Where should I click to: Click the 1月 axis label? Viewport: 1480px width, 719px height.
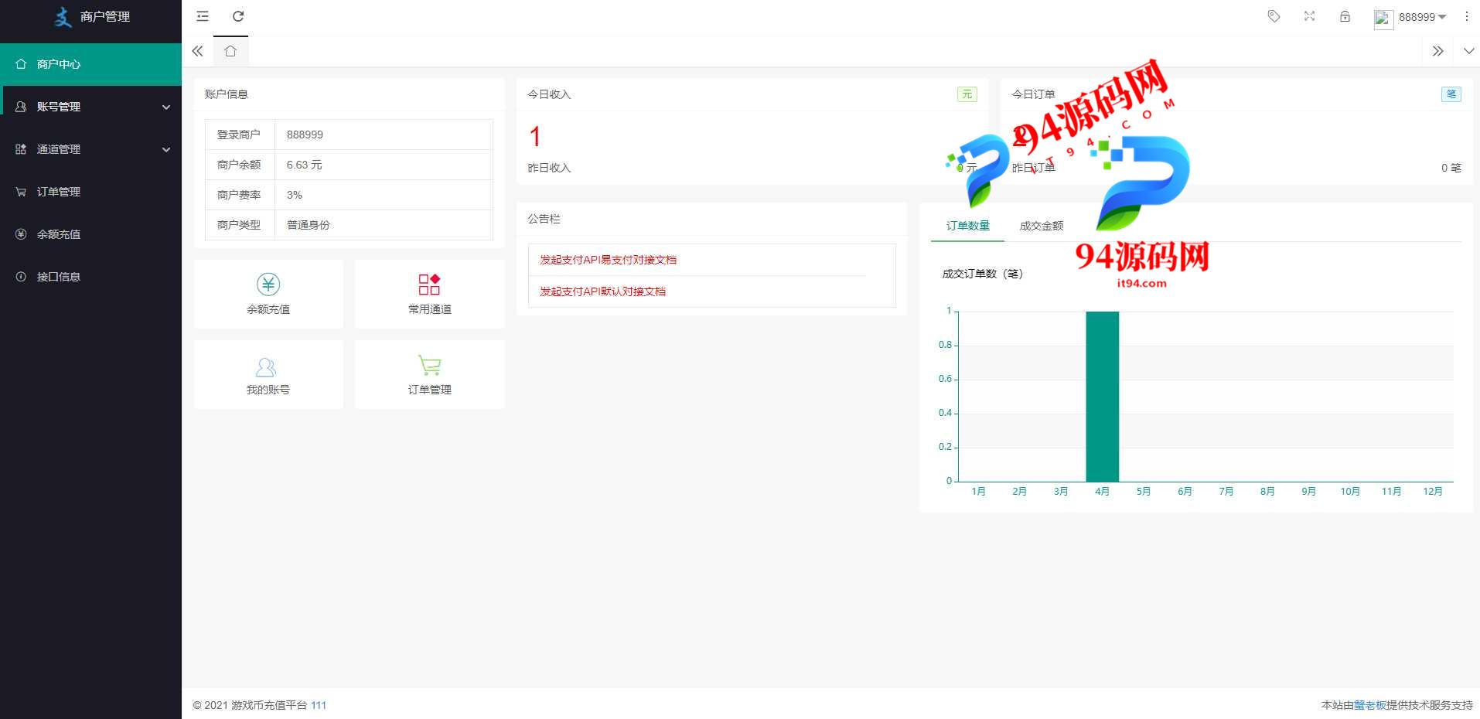pos(978,492)
